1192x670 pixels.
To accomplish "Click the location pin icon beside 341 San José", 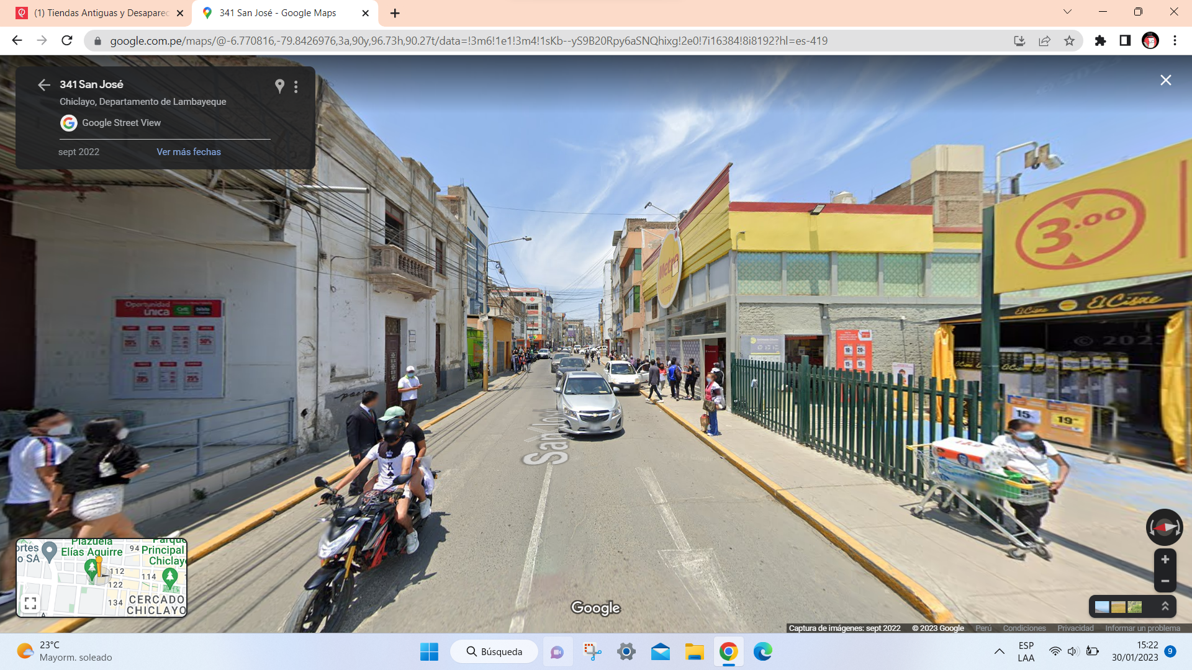I will [x=279, y=86].
